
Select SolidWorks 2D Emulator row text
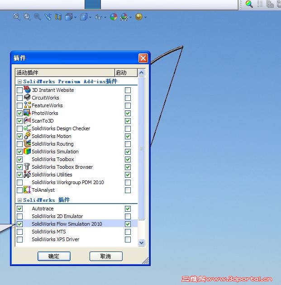pyautogui.click(x=57, y=216)
